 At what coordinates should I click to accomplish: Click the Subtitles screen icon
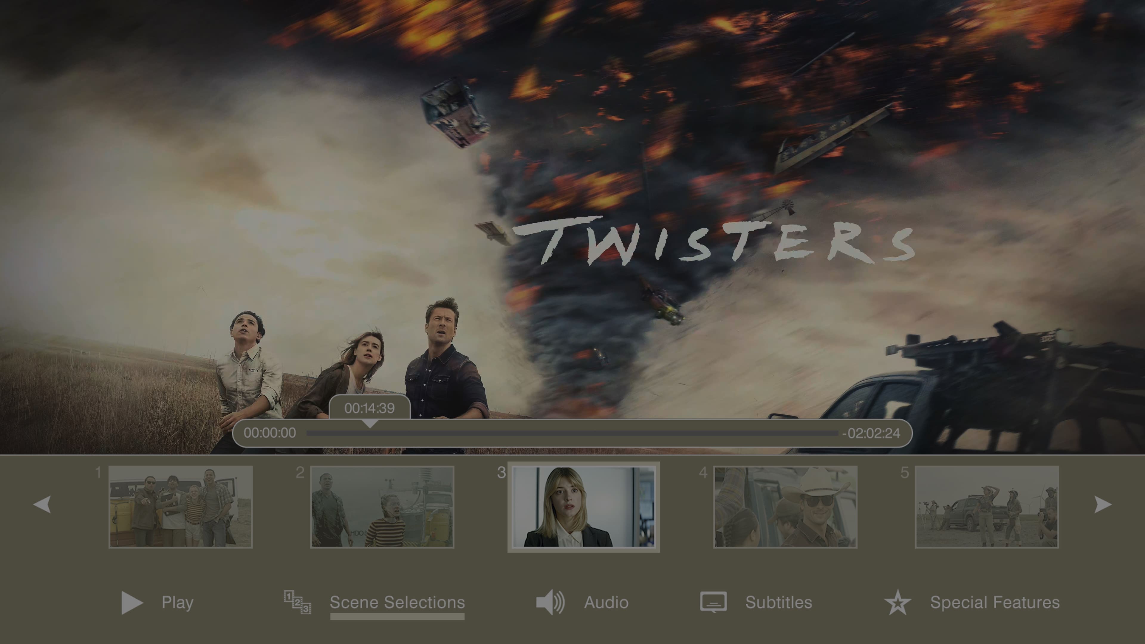click(714, 602)
